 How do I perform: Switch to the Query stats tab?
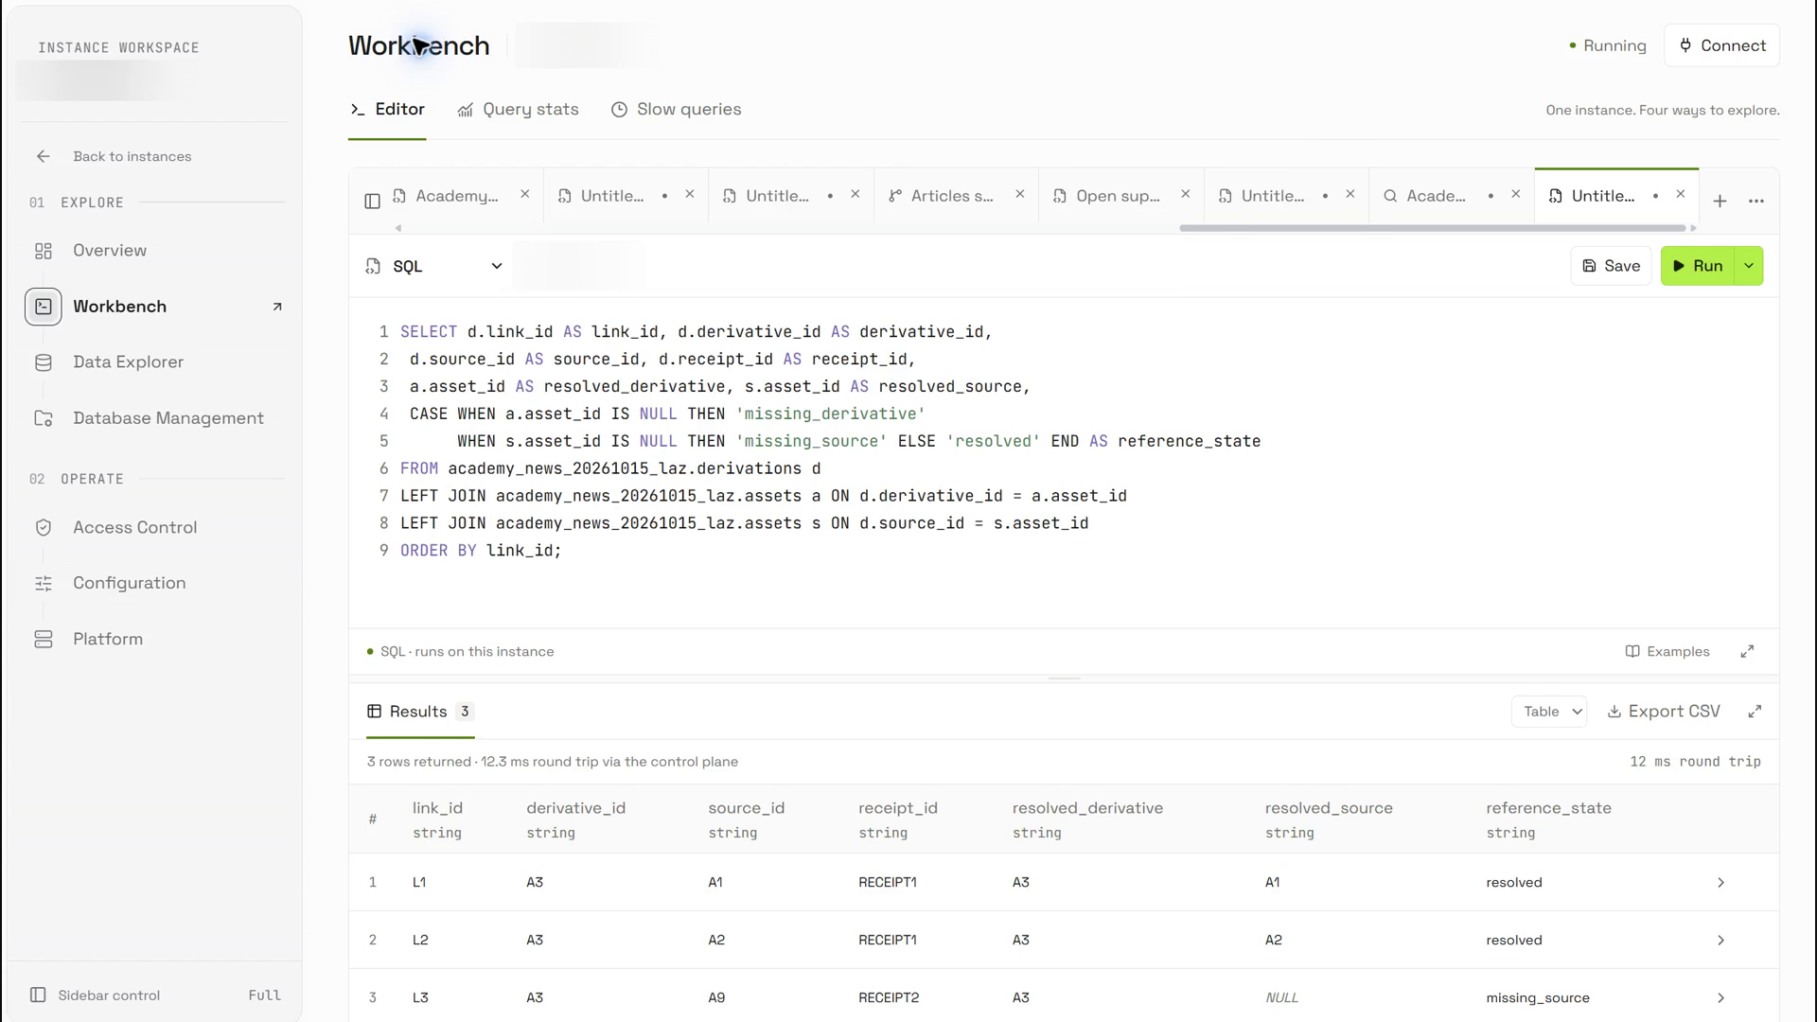(x=518, y=110)
